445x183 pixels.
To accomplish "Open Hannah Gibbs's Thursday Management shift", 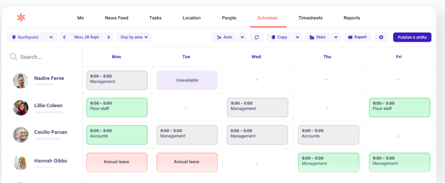I will click(x=329, y=162).
